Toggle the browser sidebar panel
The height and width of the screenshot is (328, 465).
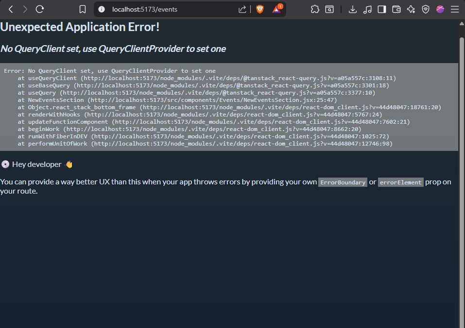(x=381, y=9)
